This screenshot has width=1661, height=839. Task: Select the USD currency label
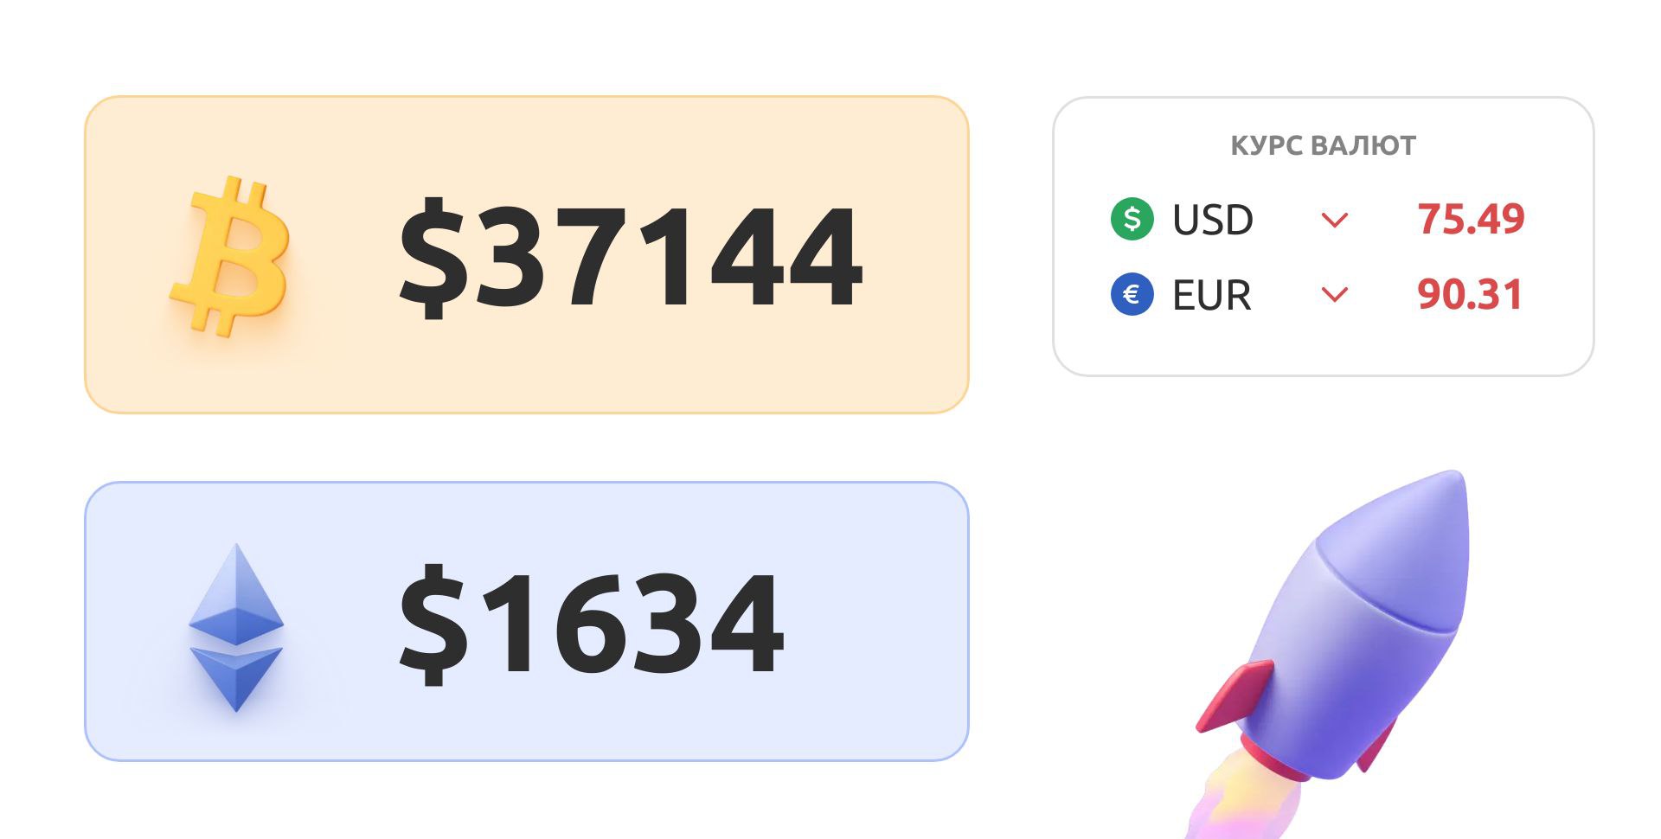coord(1212,220)
